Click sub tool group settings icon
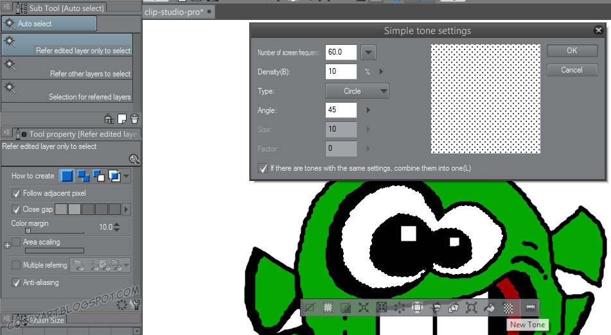 pyautogui.click(x=109, y=119)
